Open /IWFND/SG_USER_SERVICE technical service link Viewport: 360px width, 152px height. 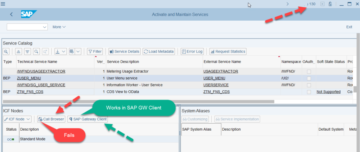pyautogui.click(x=41, y=85)
